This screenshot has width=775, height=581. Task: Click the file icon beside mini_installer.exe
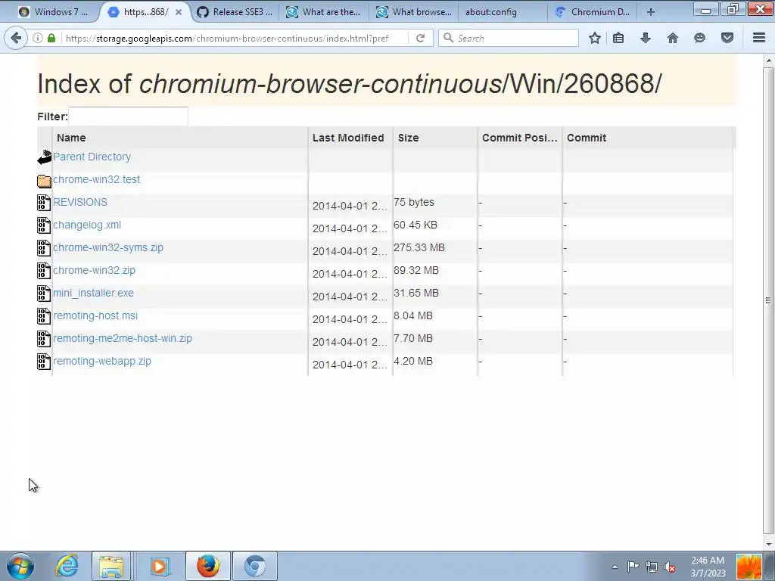tap(44, 294)
